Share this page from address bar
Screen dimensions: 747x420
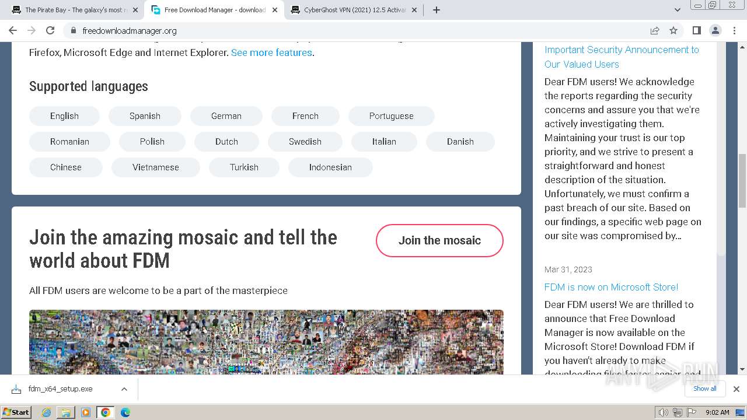(655, 30)
